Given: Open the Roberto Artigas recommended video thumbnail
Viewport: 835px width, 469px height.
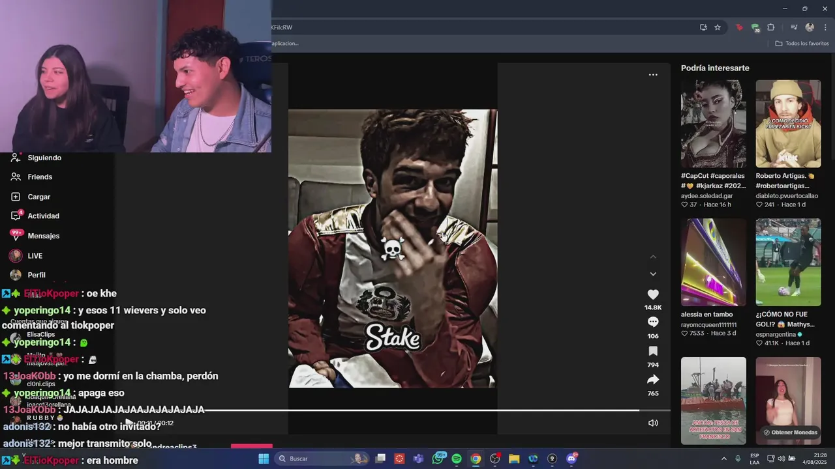Looking at the screenshot, I should pos(788,124).
